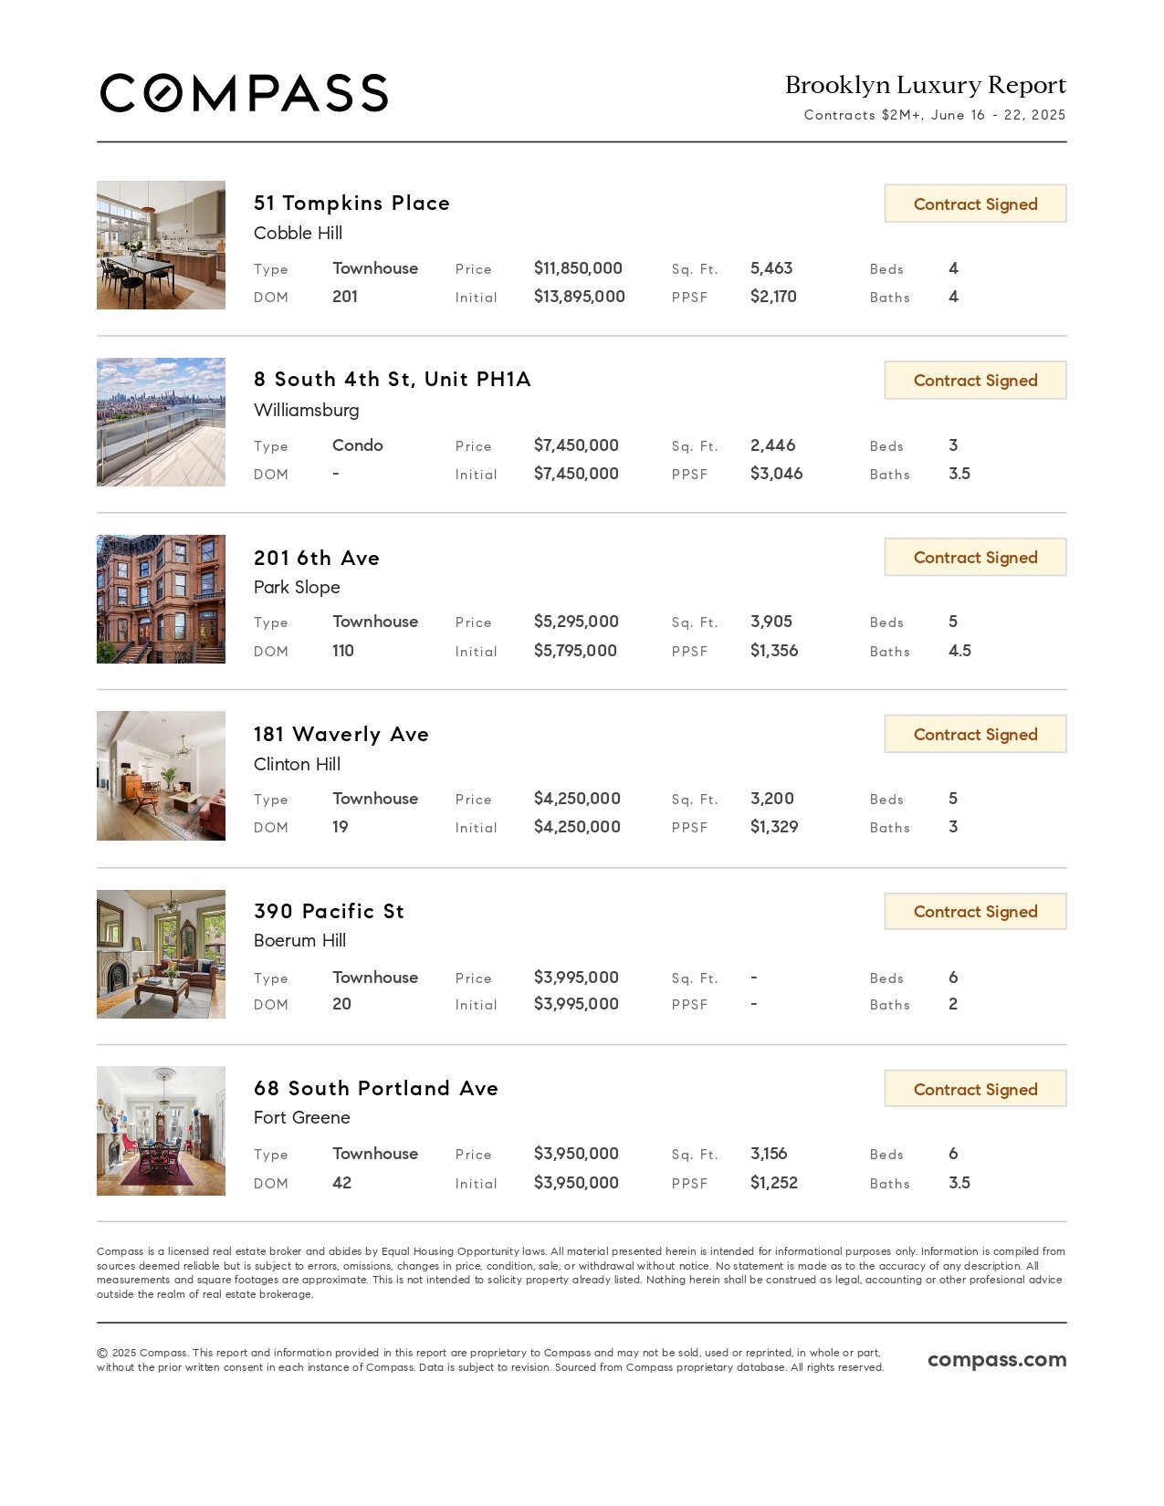Click Contract Signed badge for 390 Pacific St
This screenshot has width=1164, height=1506.
pyautogui.click(x=975, y=911)
